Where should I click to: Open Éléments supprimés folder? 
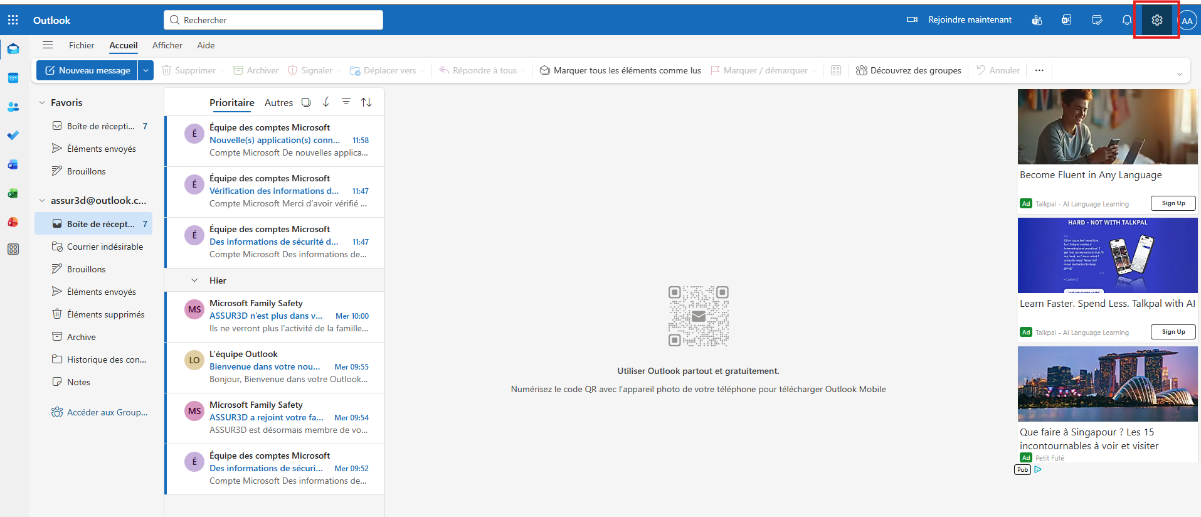[93, 314]
